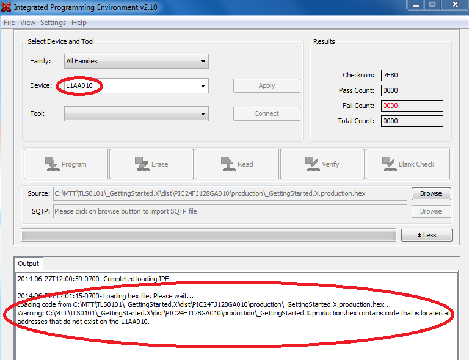Click the Apply button
Screen dimensions: 469x360
[266, 86]
